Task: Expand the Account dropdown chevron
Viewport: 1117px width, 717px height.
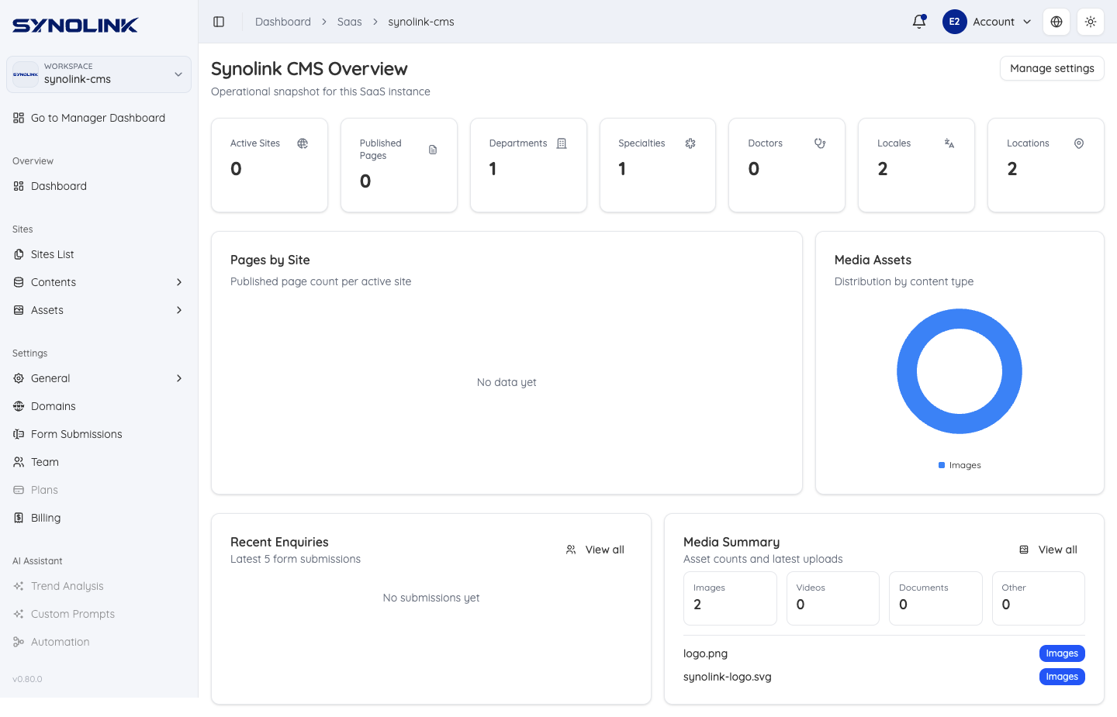Action: [x=1027, y=22]
